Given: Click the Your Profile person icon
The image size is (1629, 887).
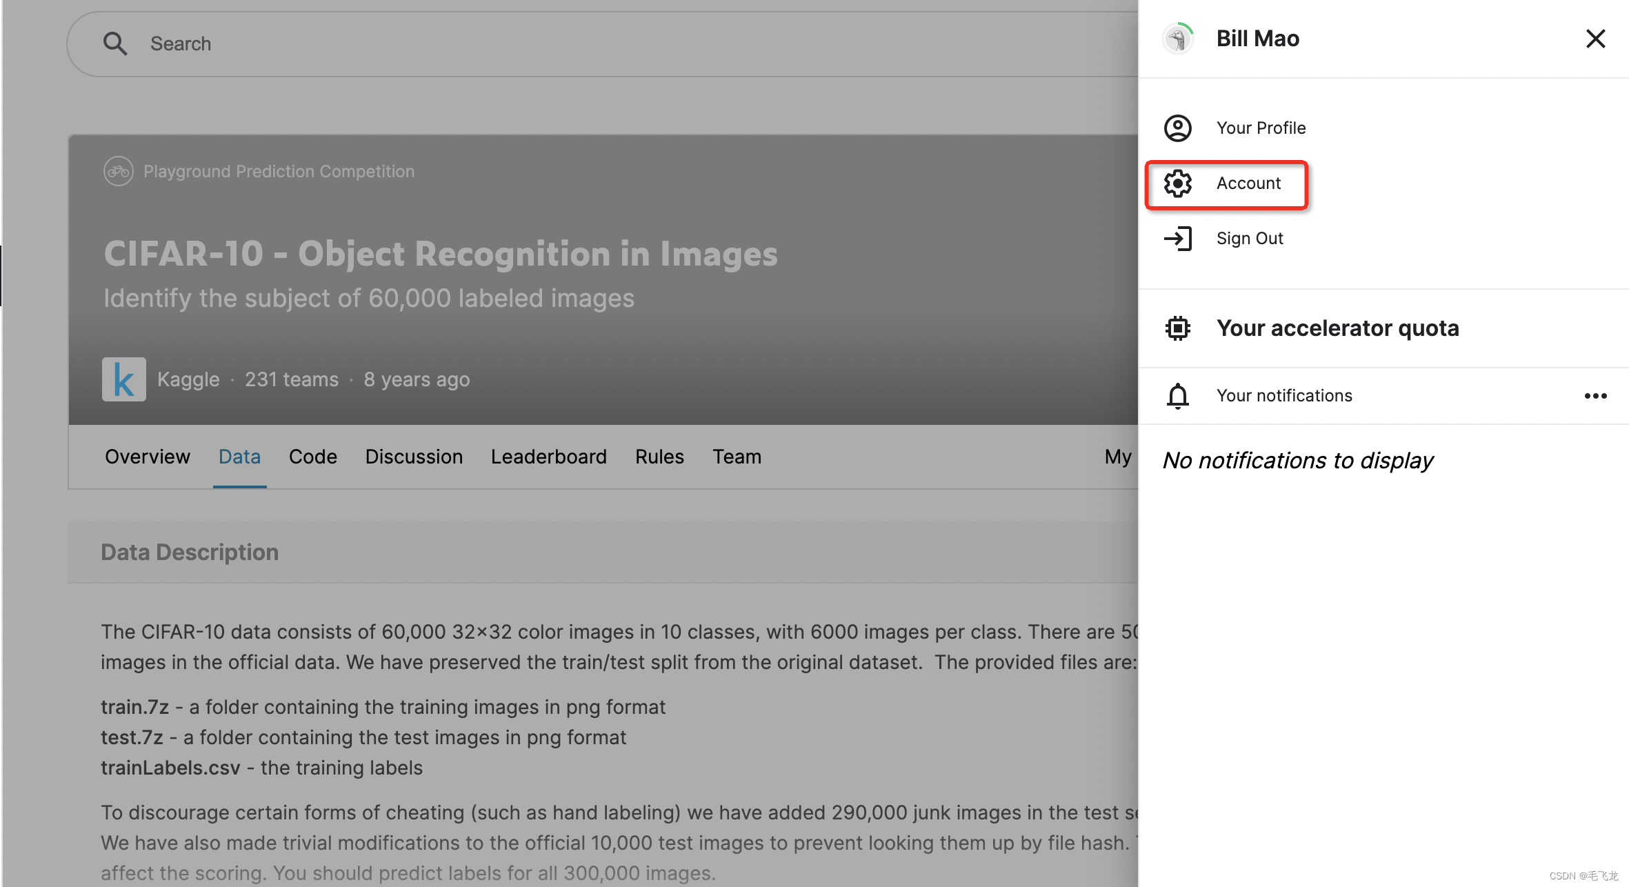Looking at the screenshot, I should pyautogui.click(x=1178, y=128).
